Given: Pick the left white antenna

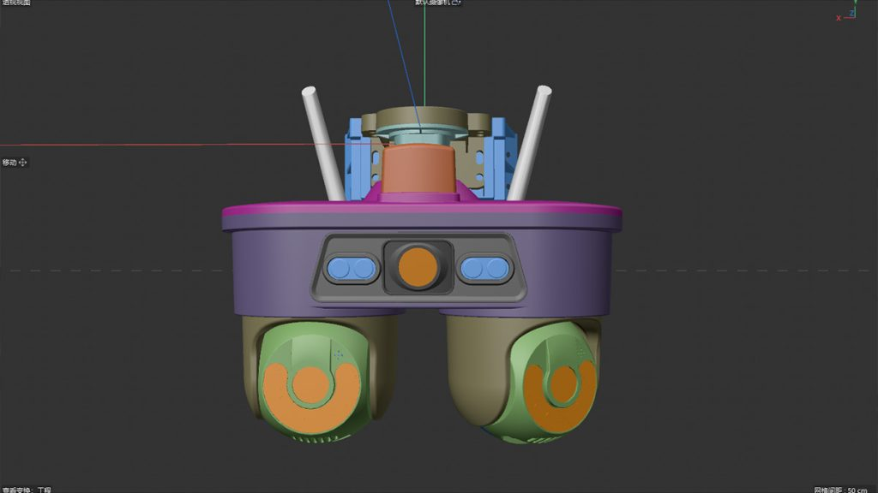Looking at the screenshot, I should 318,141.
